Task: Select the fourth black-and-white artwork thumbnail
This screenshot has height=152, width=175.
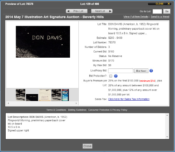Action: [x=56, y=95]
